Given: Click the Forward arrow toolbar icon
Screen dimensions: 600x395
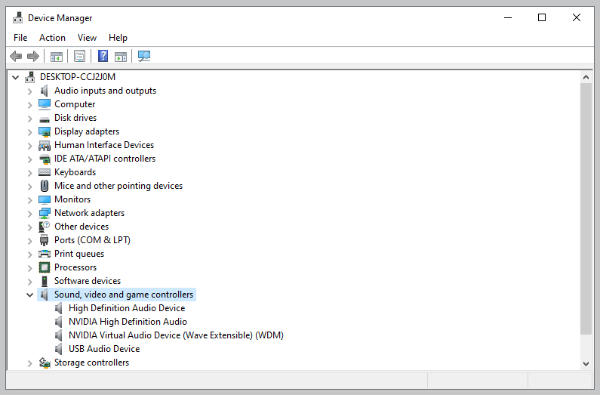Looking at the screenshot, I should tap(33, 56).
